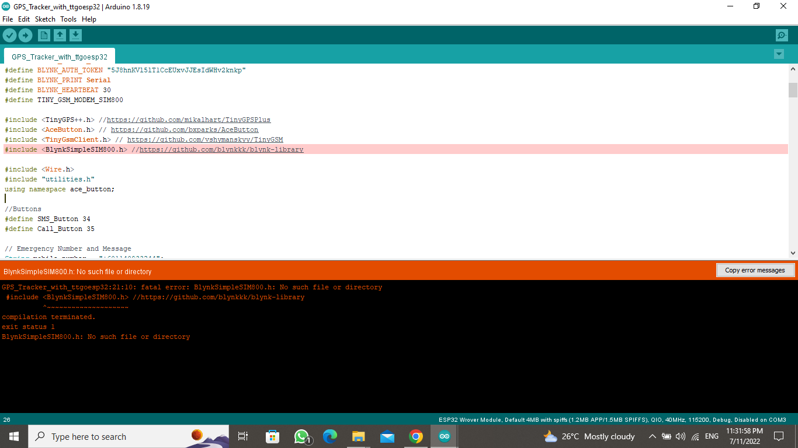Click the editor scrollbar up arrow
This screenshot has height=448, width=798.
pos(793,69)
